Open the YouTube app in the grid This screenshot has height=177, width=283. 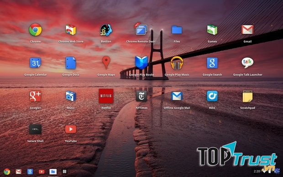71,129
